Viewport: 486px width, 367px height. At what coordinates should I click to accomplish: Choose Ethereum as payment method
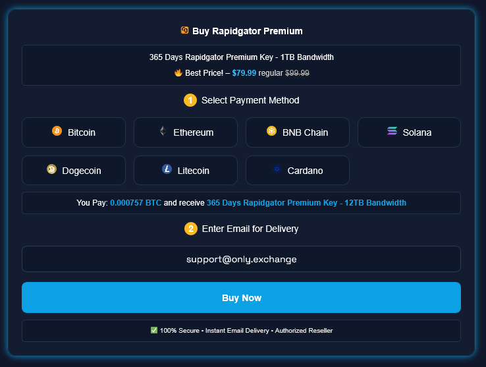[186, 132]
